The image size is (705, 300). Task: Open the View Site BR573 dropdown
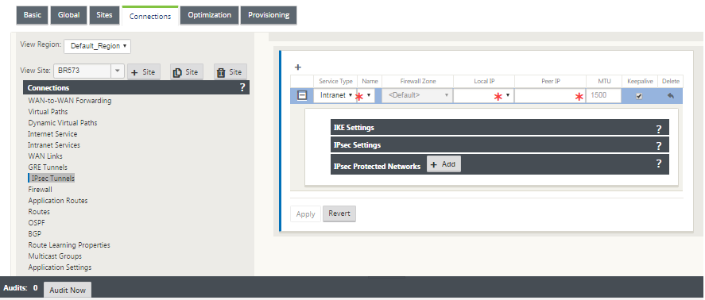click(117, 71)
